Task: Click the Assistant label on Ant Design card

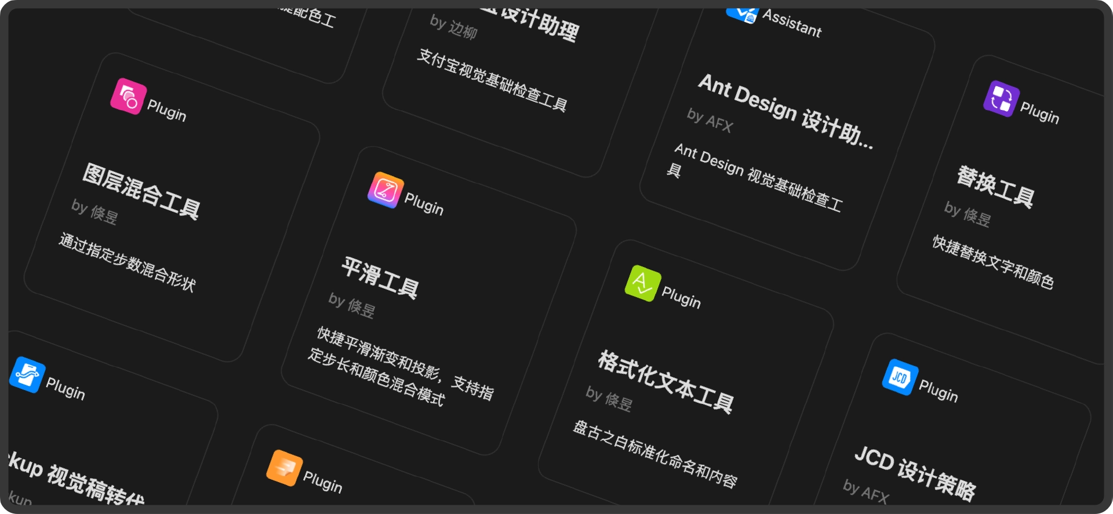Action: [792, 23]
